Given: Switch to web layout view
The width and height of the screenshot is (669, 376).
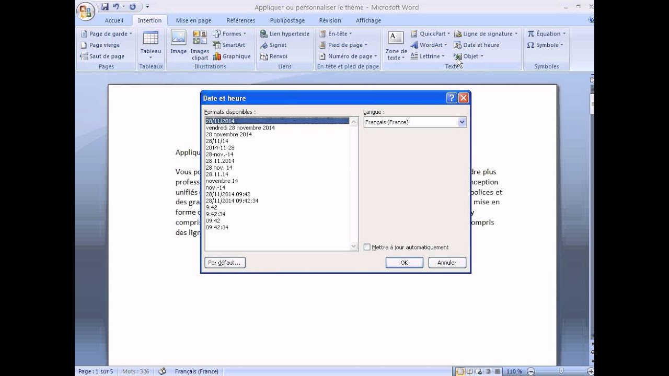Looking at the screenshot, I should [x=478, y=371].
